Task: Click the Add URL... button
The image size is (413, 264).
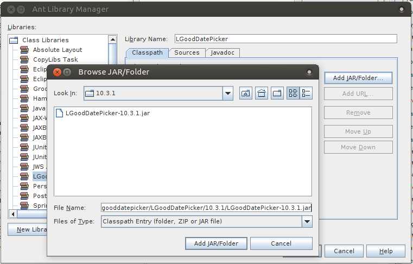Action: tap(358, 94)
